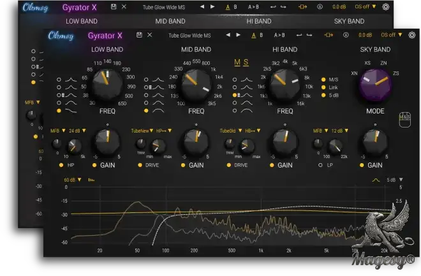This screenshot has width=421, height=276.
Task: Save preset in the front Gyrator X window
Action: click(139, 35)
